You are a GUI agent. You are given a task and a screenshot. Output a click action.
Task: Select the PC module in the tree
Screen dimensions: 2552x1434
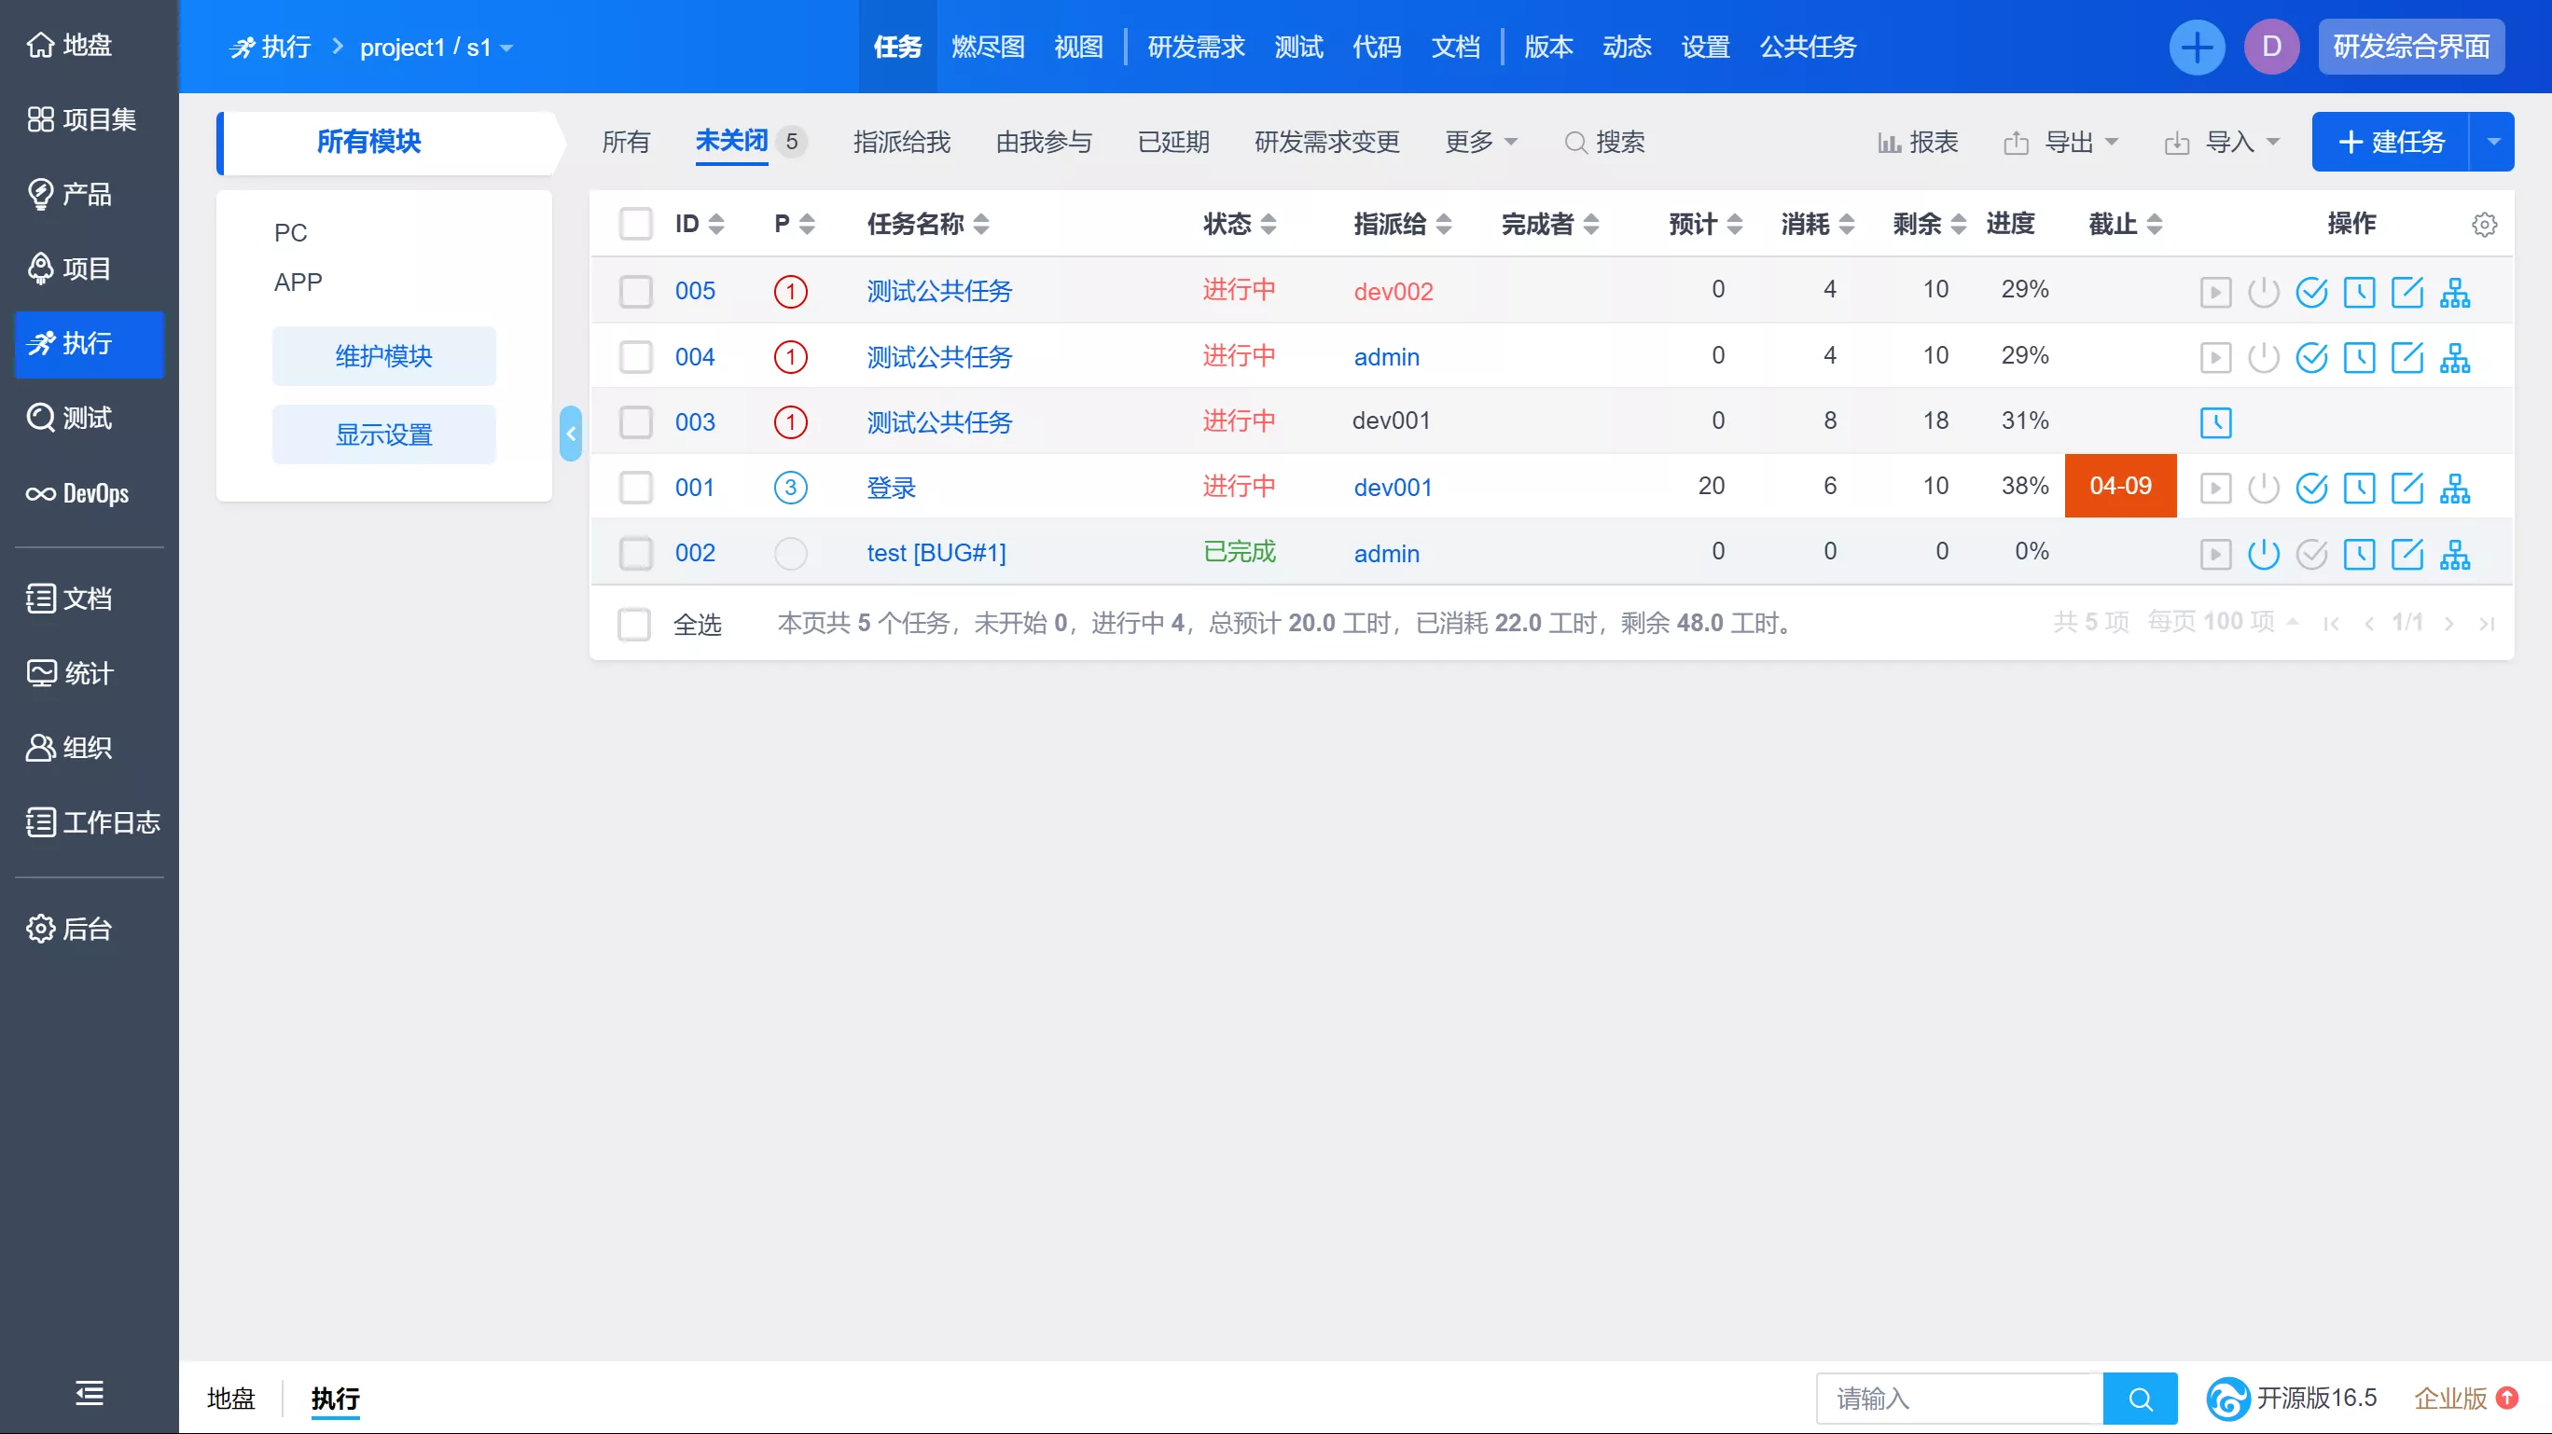290,233
